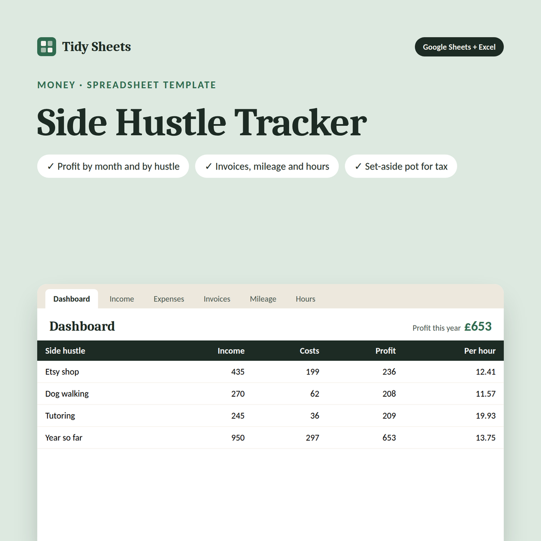Select the Dog walking row label
541x541 pixels.
(67, 394)
